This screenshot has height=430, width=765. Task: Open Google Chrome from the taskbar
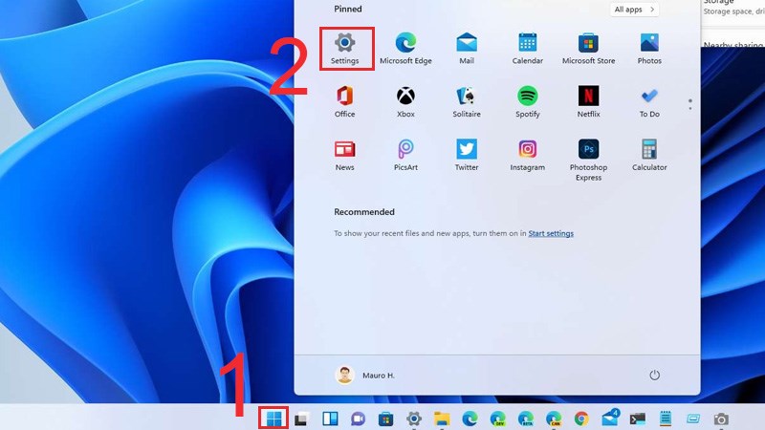581,419
